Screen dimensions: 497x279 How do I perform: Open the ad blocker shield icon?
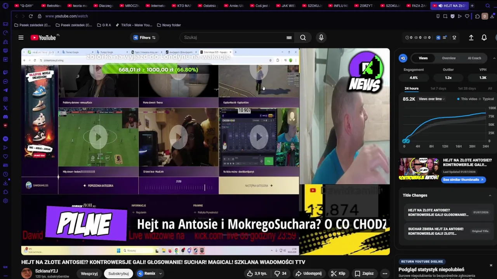click(x=452, y=16)
